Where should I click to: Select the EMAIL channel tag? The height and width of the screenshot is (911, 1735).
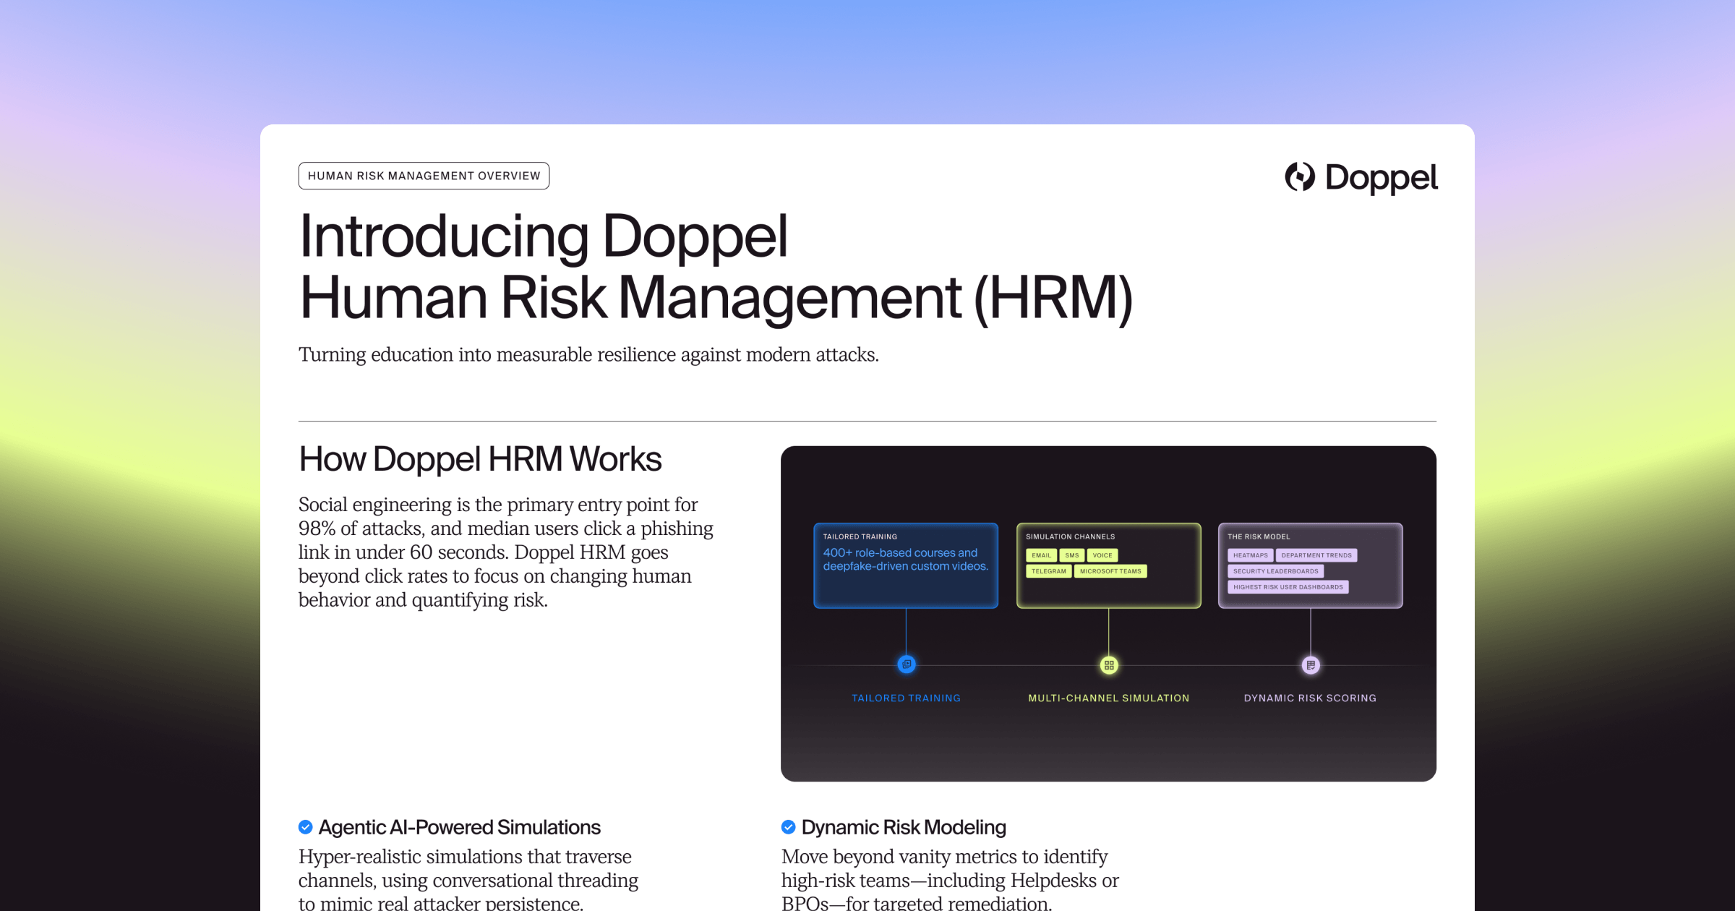[1041, 555]
